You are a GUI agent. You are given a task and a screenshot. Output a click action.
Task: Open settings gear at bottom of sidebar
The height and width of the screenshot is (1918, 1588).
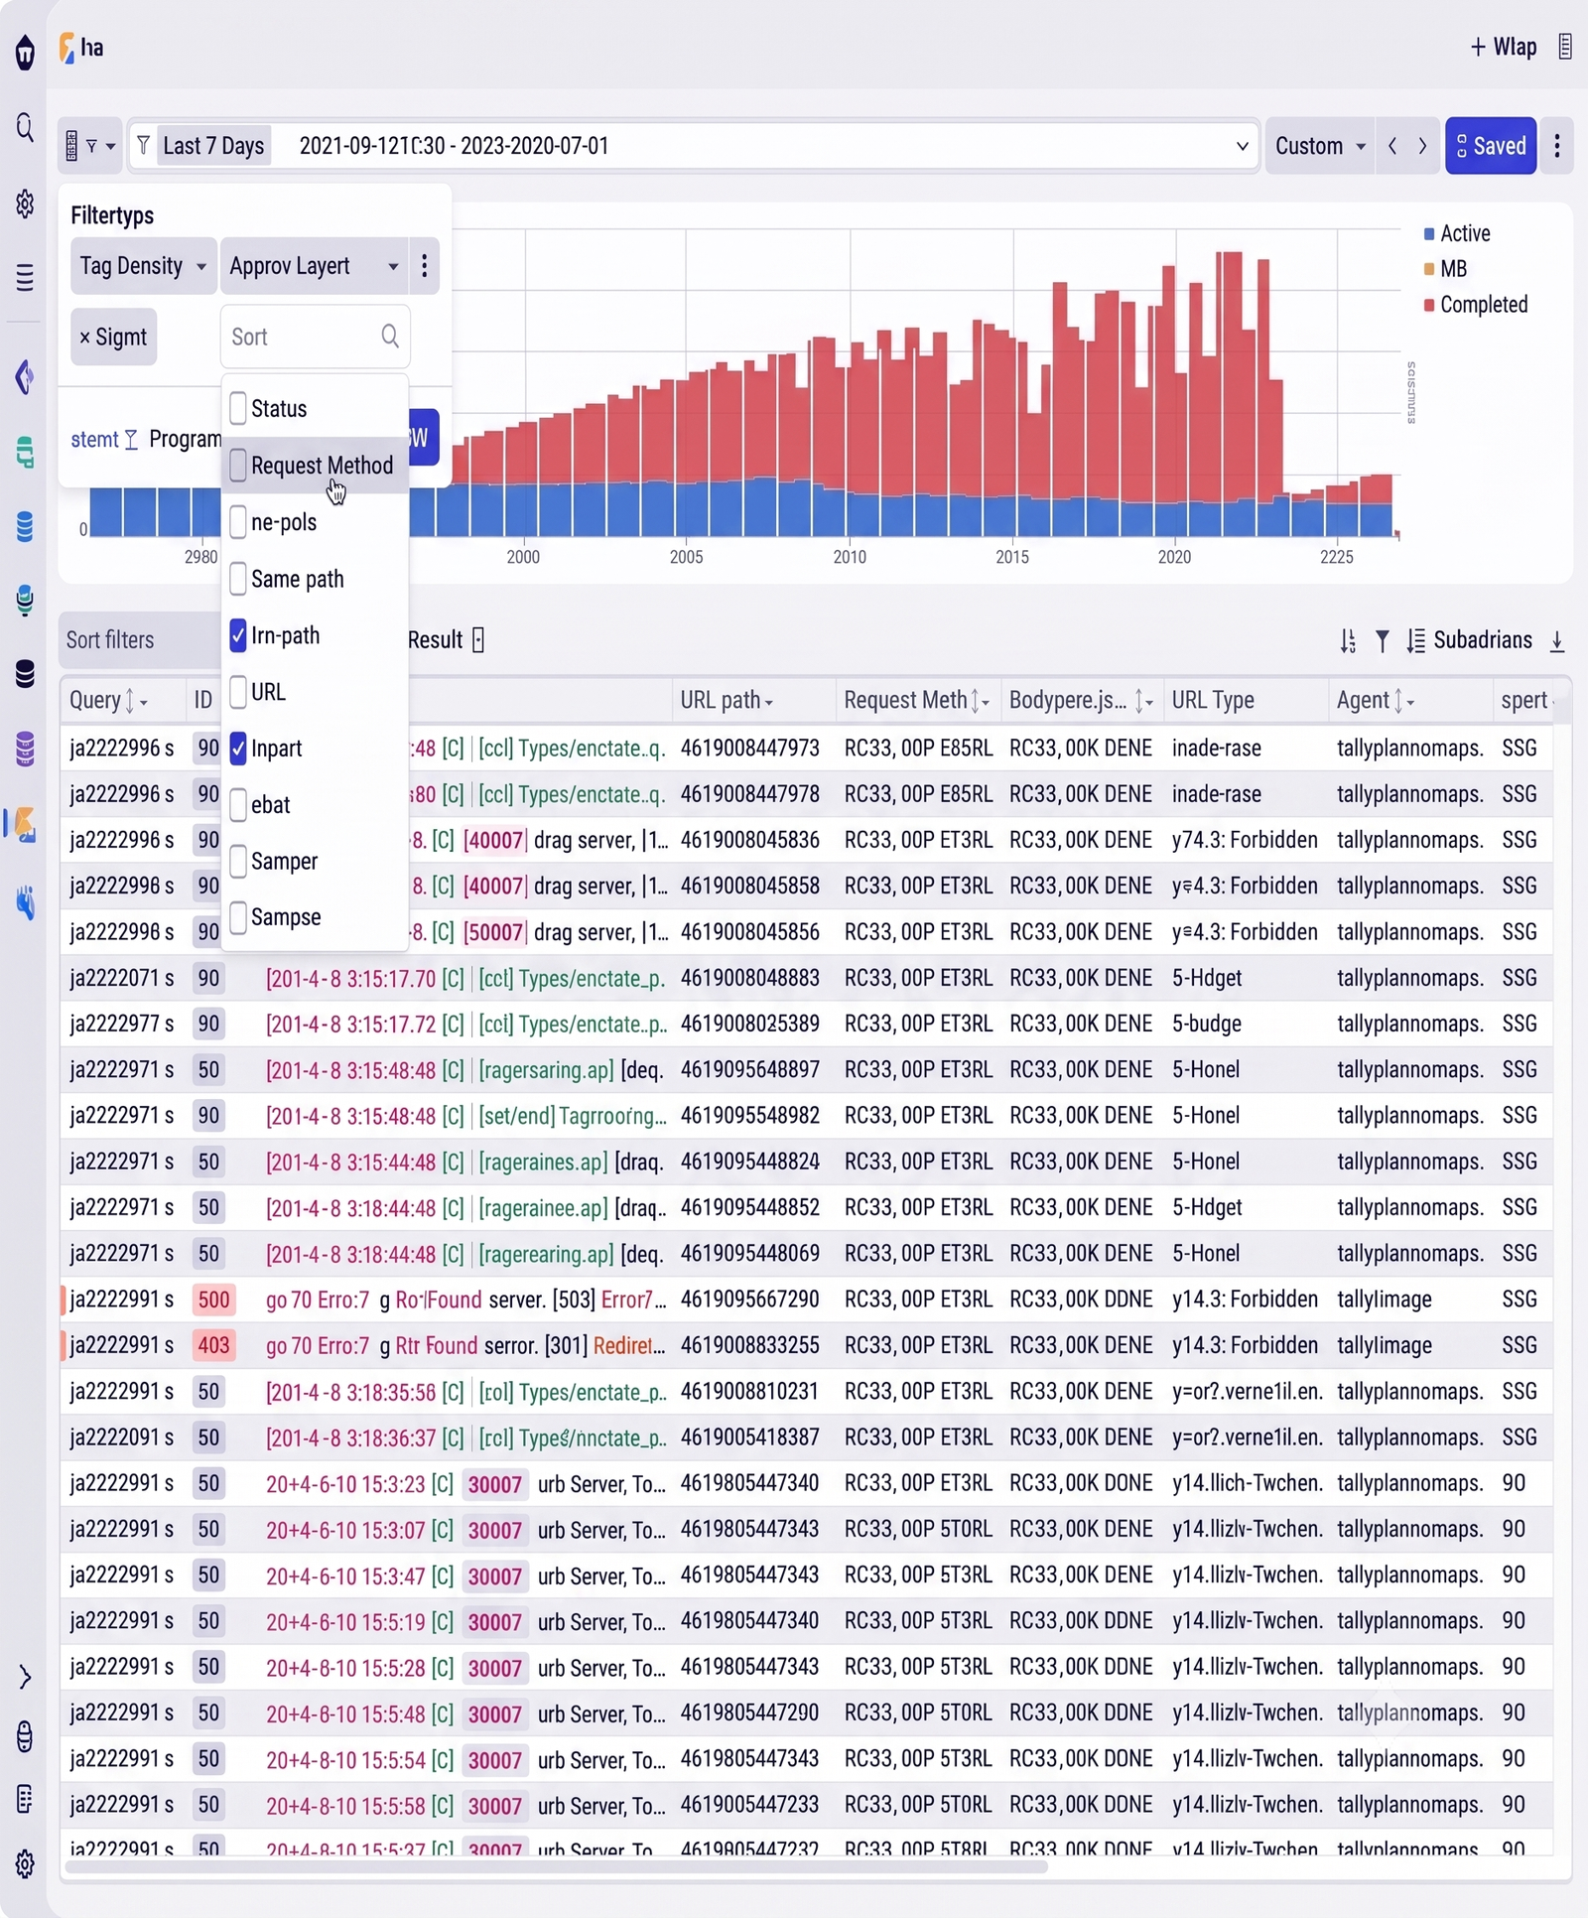coord(25,1863)
